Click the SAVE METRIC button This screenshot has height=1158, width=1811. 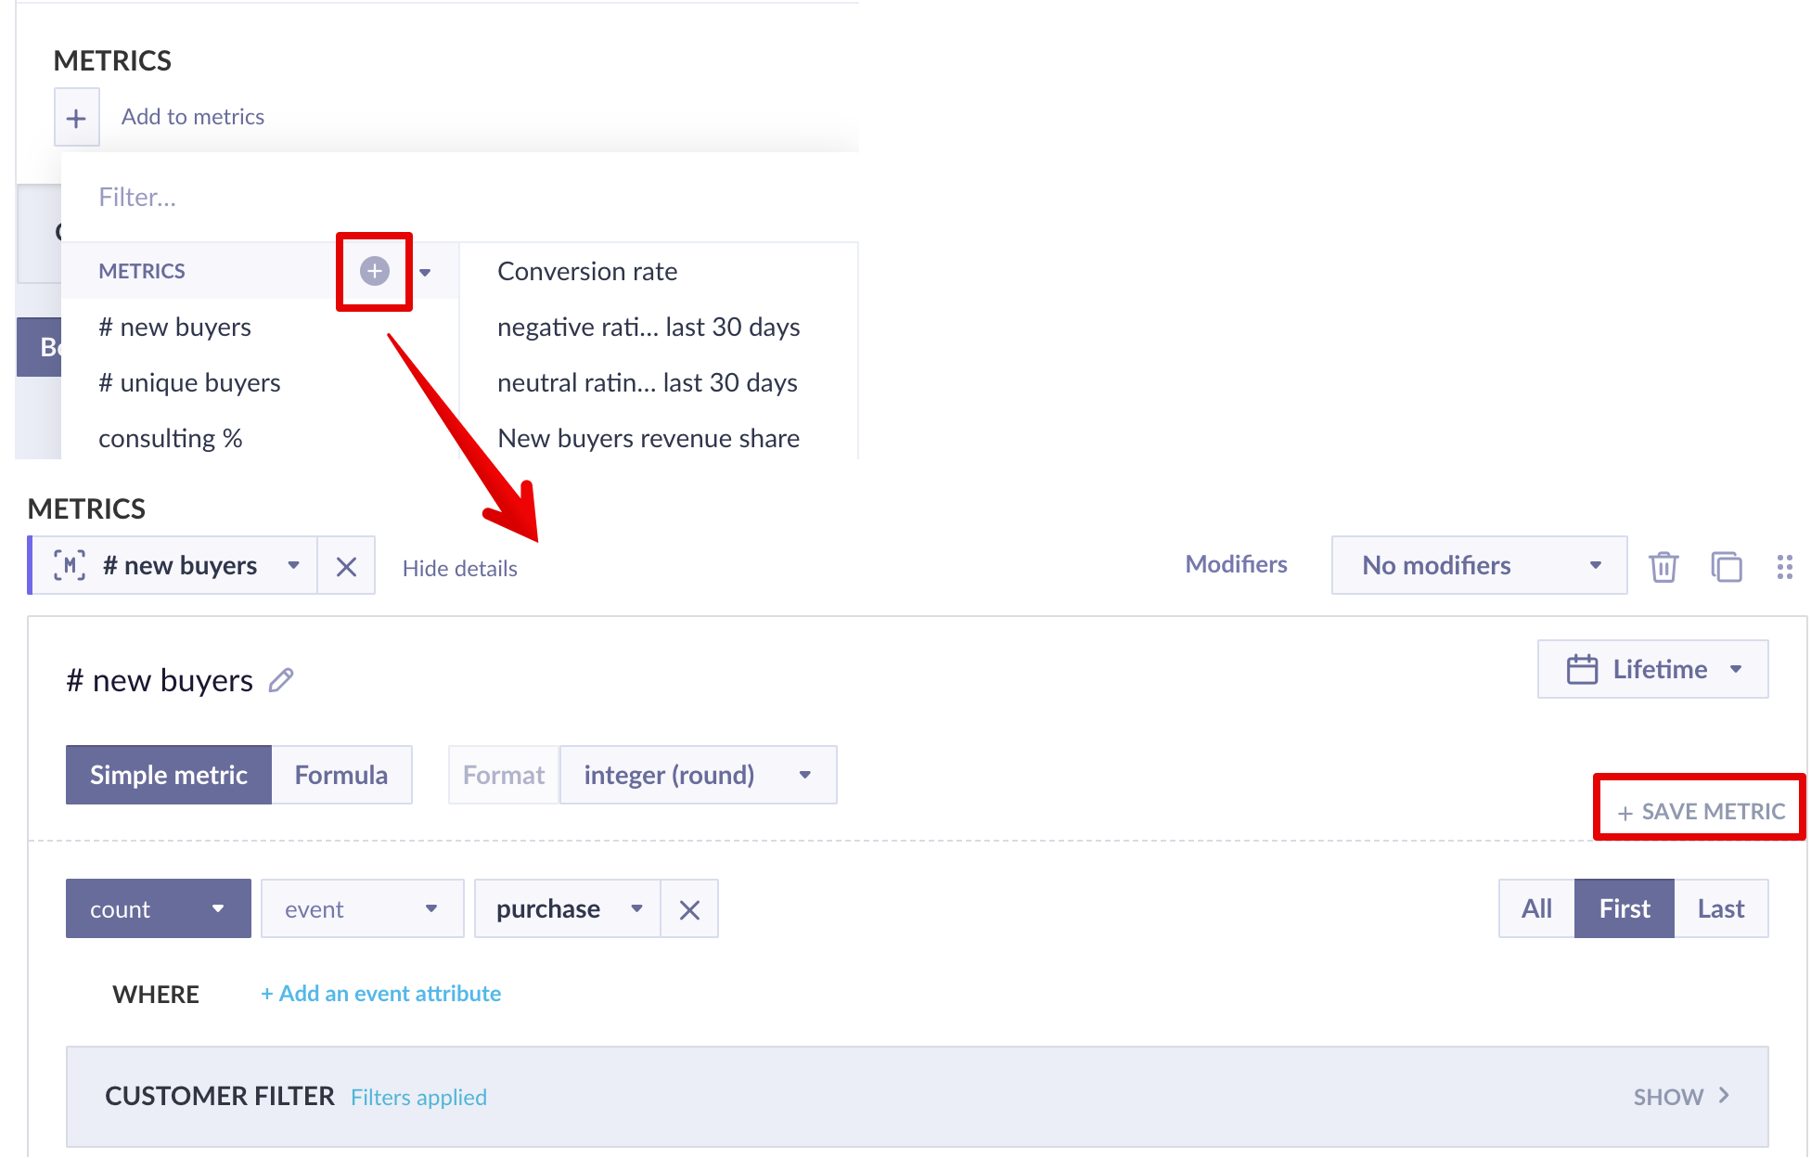(x=1701, y=812)
